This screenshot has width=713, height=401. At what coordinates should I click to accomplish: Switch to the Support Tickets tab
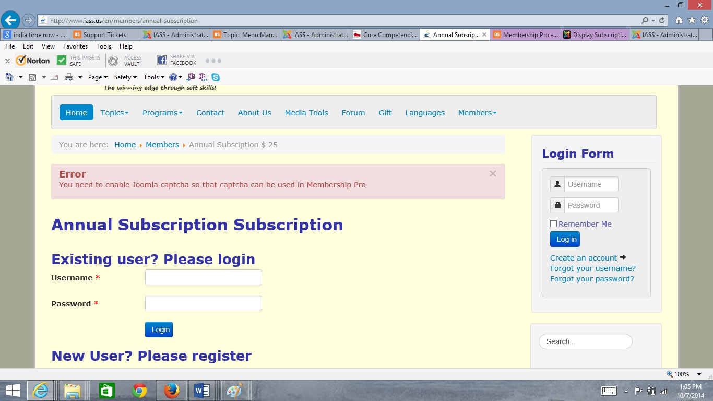[x=105, y=35]
